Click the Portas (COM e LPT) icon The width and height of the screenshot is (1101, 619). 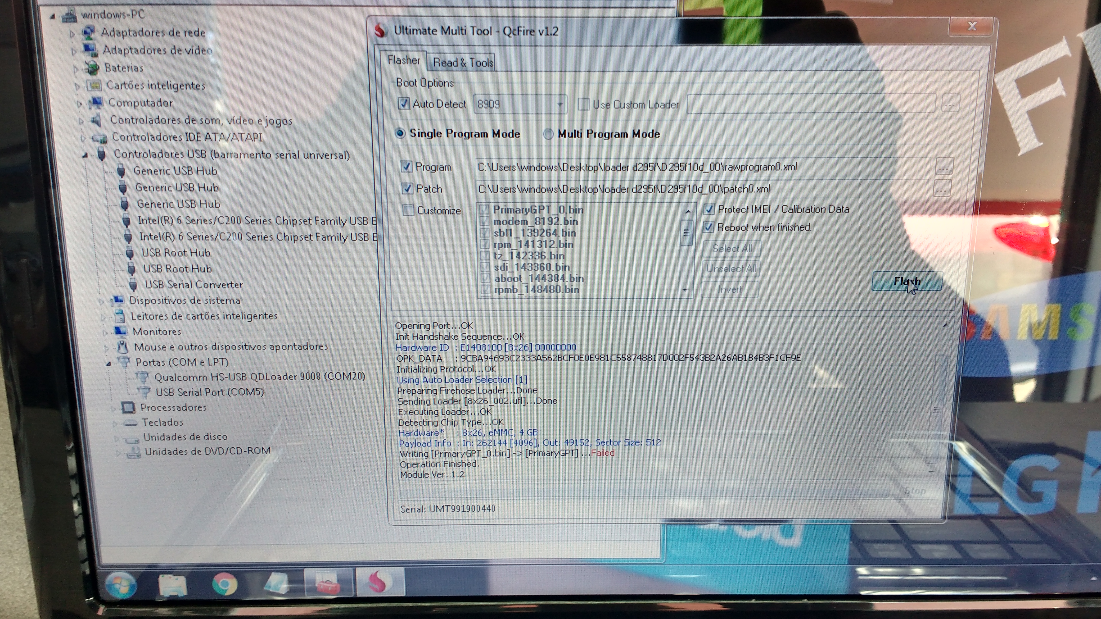[124, 362]
